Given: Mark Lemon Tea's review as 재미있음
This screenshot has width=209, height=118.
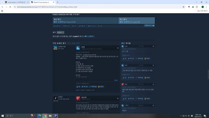Looking at the screenshot, I should pos(93,87).
